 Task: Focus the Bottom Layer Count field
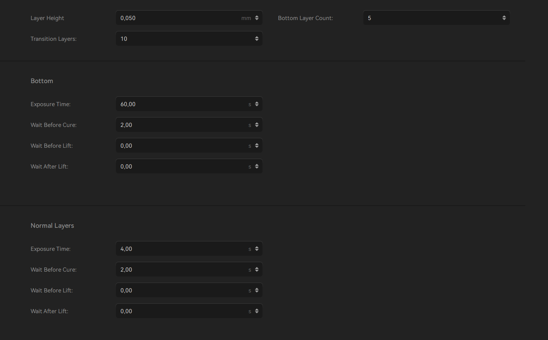(436, 18)
